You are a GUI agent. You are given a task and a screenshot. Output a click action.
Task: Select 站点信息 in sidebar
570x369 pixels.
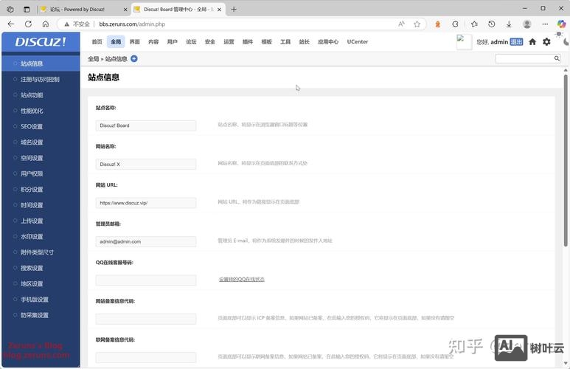[x=41, y=63]
